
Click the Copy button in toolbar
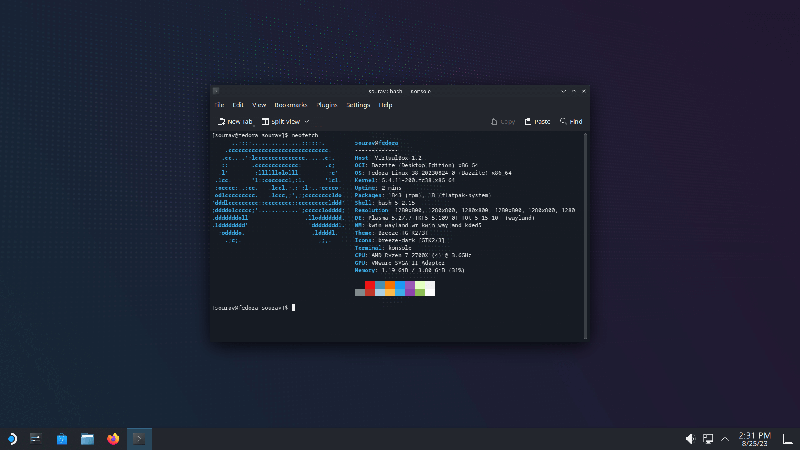(x=502, y=121)
